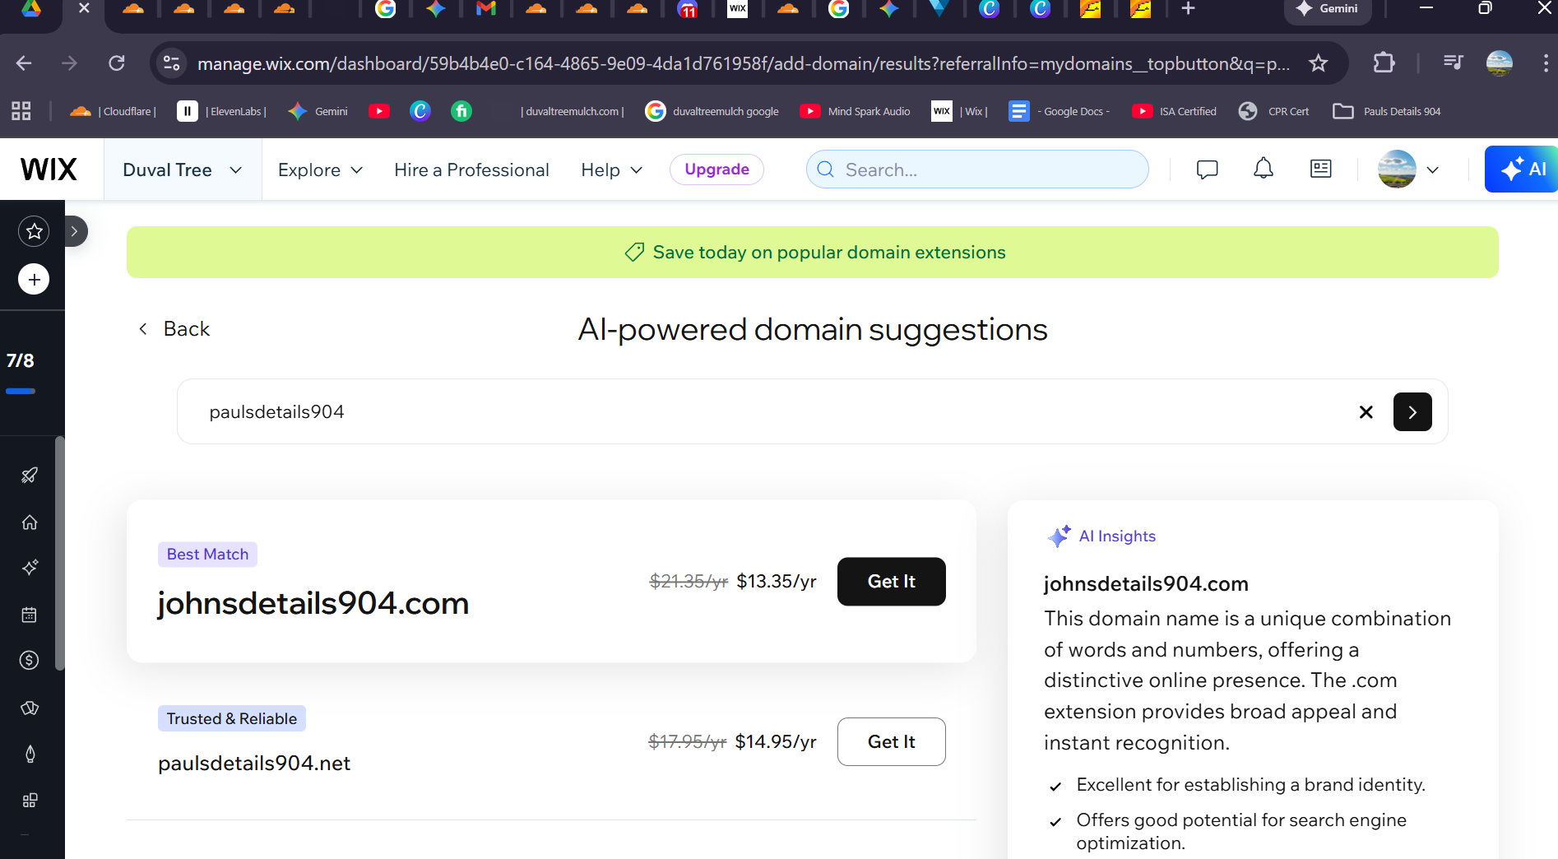
Task: Open the Wix account avatar dropdown
Action: pos(1408,169)
